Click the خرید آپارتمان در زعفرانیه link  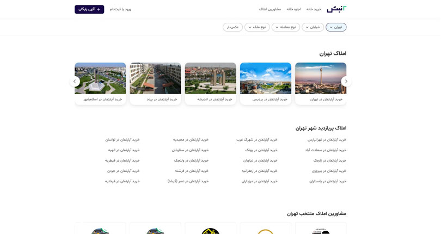(x=259, y=171)
